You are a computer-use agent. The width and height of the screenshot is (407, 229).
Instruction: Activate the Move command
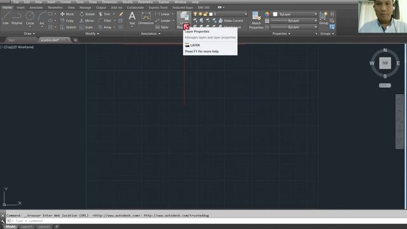(67, 14)
